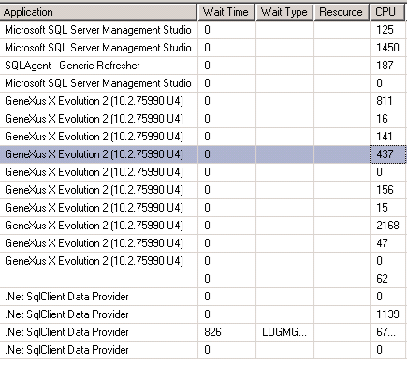Click the highlighted CPU cell showing 437
The width and height of the screenshot is (407, 365).
tap(388, 154)
